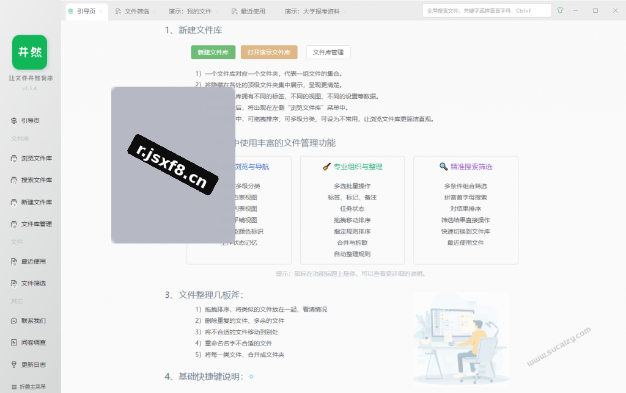Viewport: 626px width, 393px height.
Task: Click the desk worker illustration
Action: (461, 339)
